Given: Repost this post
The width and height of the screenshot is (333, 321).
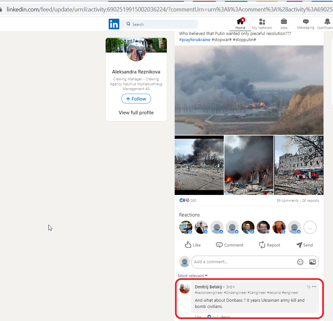Looking at the screenshot, I should pyautogui.click(x=270, y=245).
